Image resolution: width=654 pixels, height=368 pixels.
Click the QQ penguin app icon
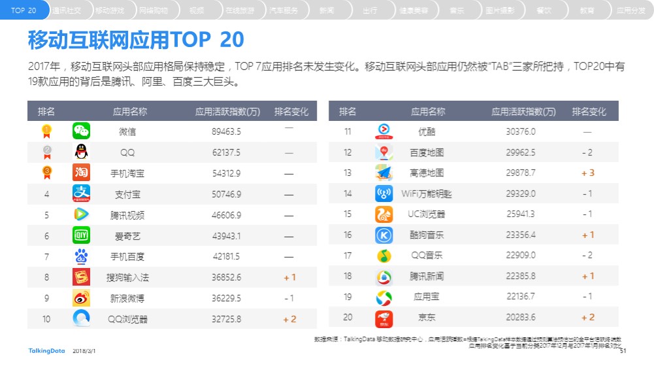81,152
